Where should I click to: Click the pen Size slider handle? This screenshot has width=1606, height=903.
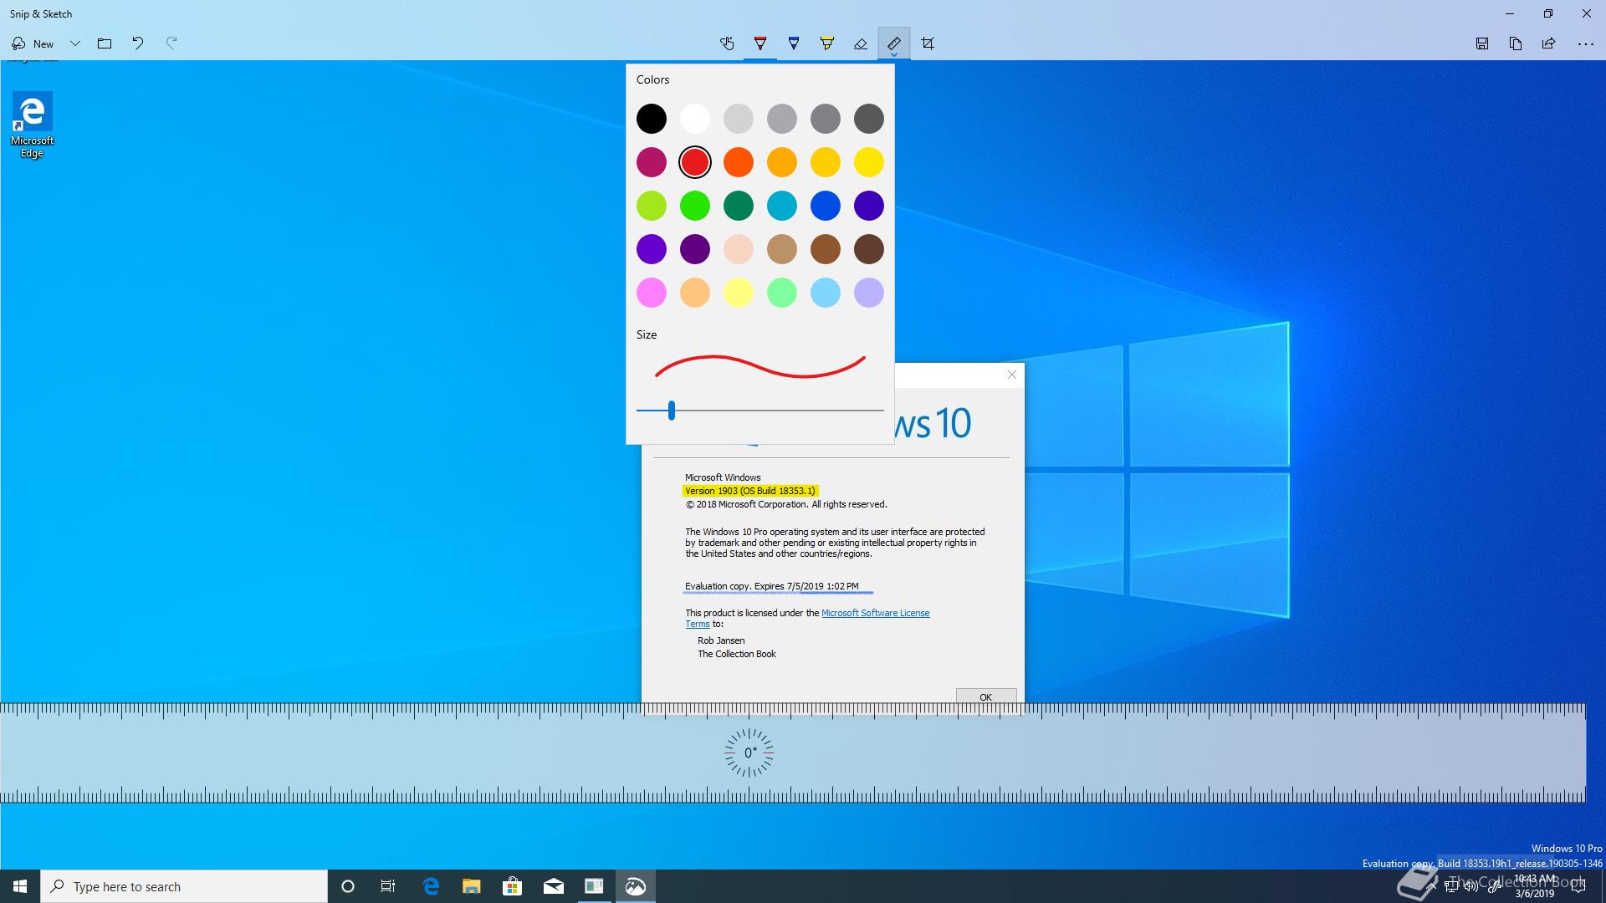tap(671, 411)
